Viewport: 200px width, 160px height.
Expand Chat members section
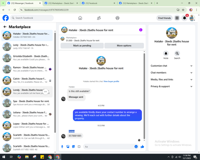click(x=172, y=73)
